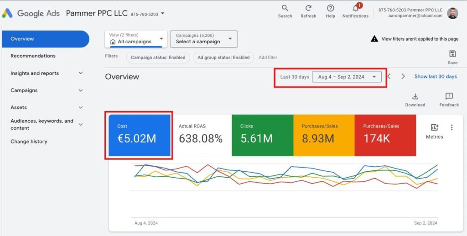The image size is (467, 236).
Task: Click the Refresh icon
Action: (308, 8)
